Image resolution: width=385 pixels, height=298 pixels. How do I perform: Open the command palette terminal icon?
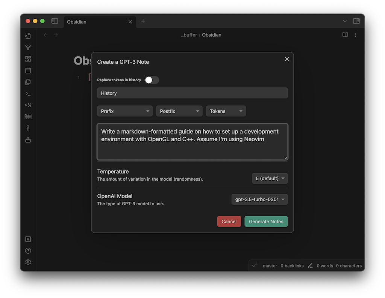28,94
